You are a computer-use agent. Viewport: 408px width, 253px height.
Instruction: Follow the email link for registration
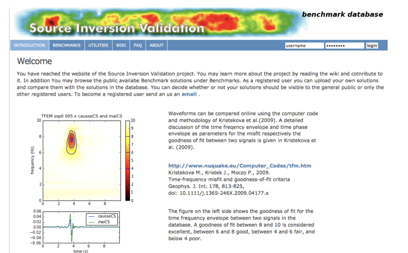click(190, 94)
